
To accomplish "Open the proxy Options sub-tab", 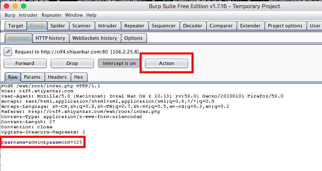I will (x=133, y=38).
